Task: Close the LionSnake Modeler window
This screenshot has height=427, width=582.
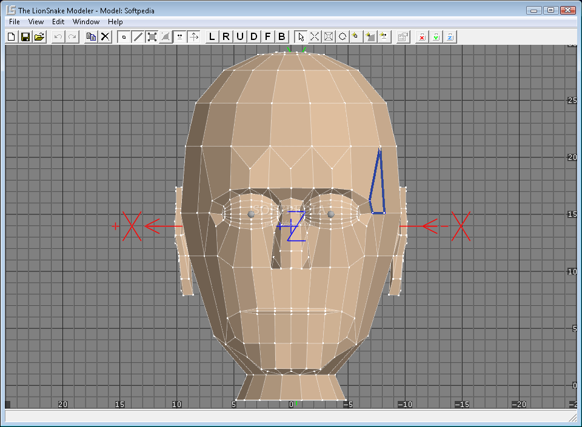Action: (x=568, y=10)
